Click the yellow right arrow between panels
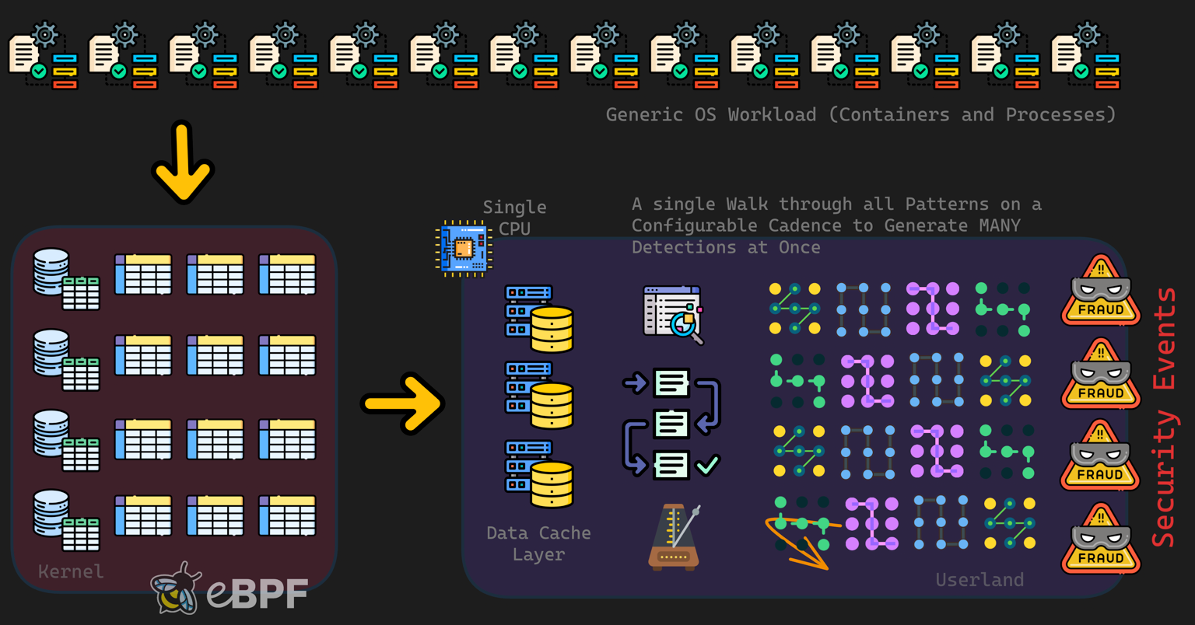This screenshot has width=1195, height=625. tap(403, 403)
